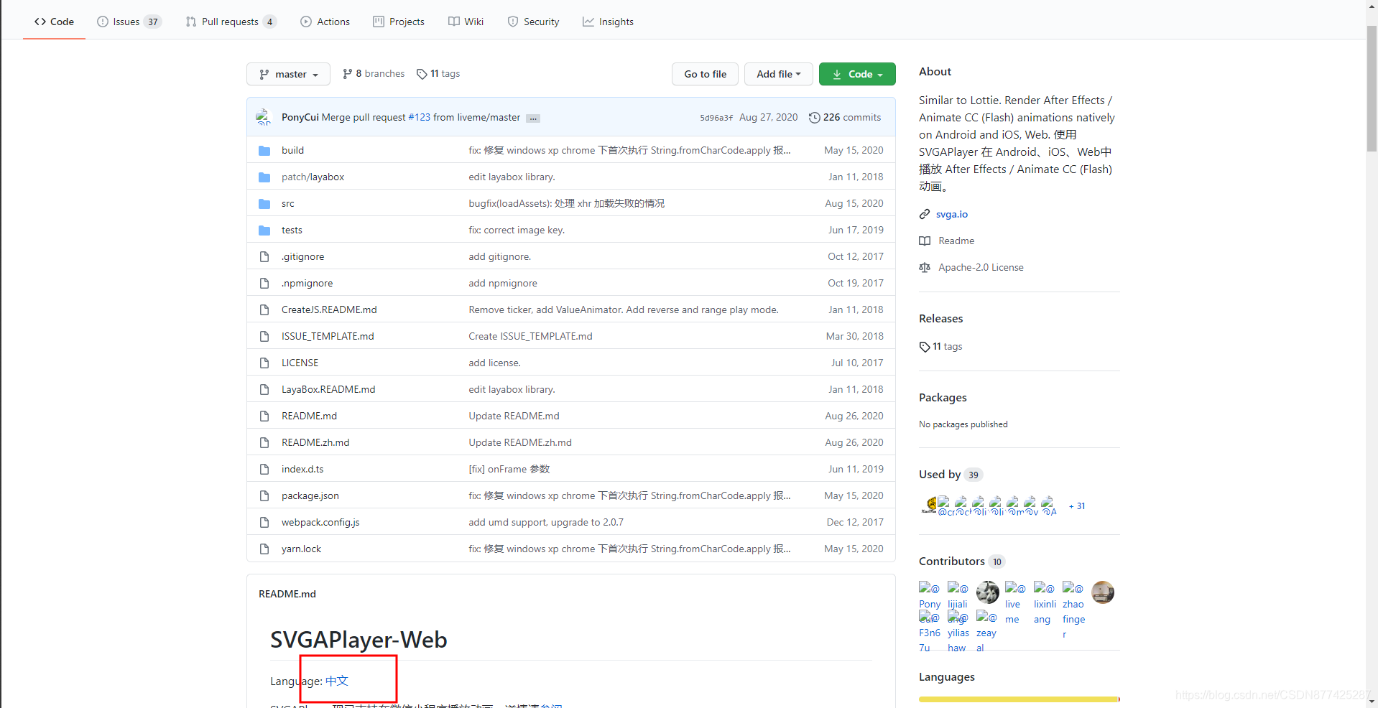This screenshot has height=708, width=1378.
Task: Open the green Code download dropdown
Action: point(857,74)
